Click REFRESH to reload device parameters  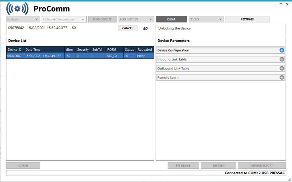tap(218, 165)
